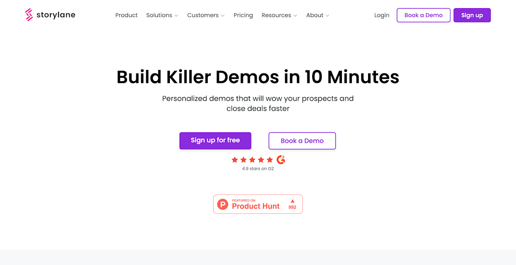This screenshot has height=265, width=516.
Task: Click the Login link
Action: point(382,15)
